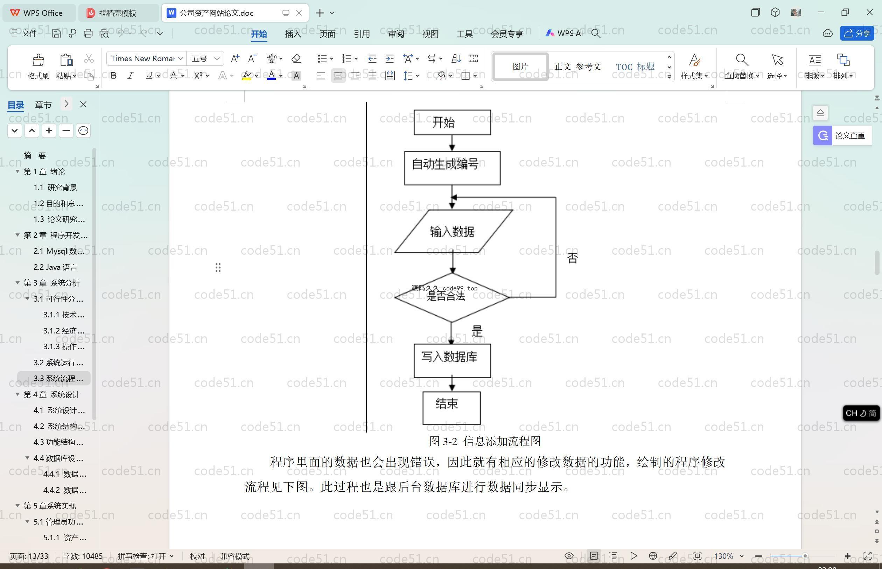
Task: Click 校对 (Proofread) in status bar
Action: click(197, 556)
